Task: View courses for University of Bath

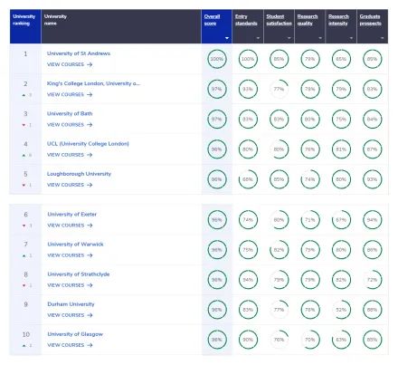Action: coord(70,125)
